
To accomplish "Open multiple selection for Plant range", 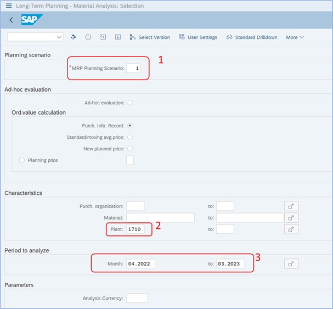I will tap(291, 229).
